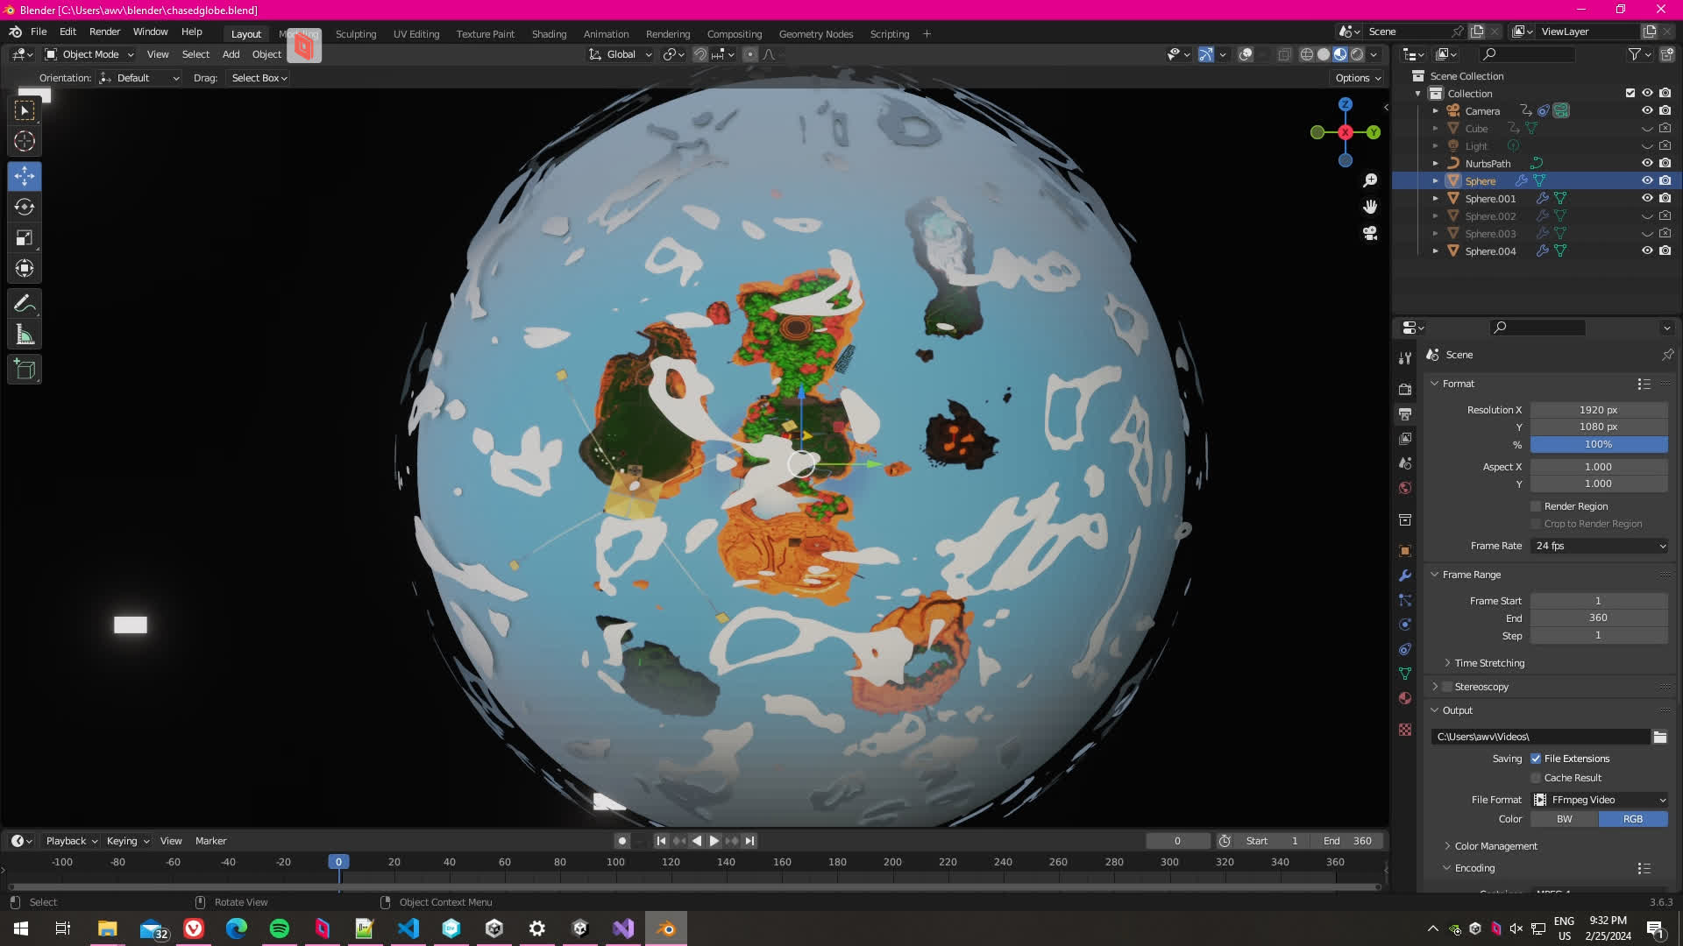1683x946 pixels.
Task: Select the Scale tool
Action: [x=25, y=238]
